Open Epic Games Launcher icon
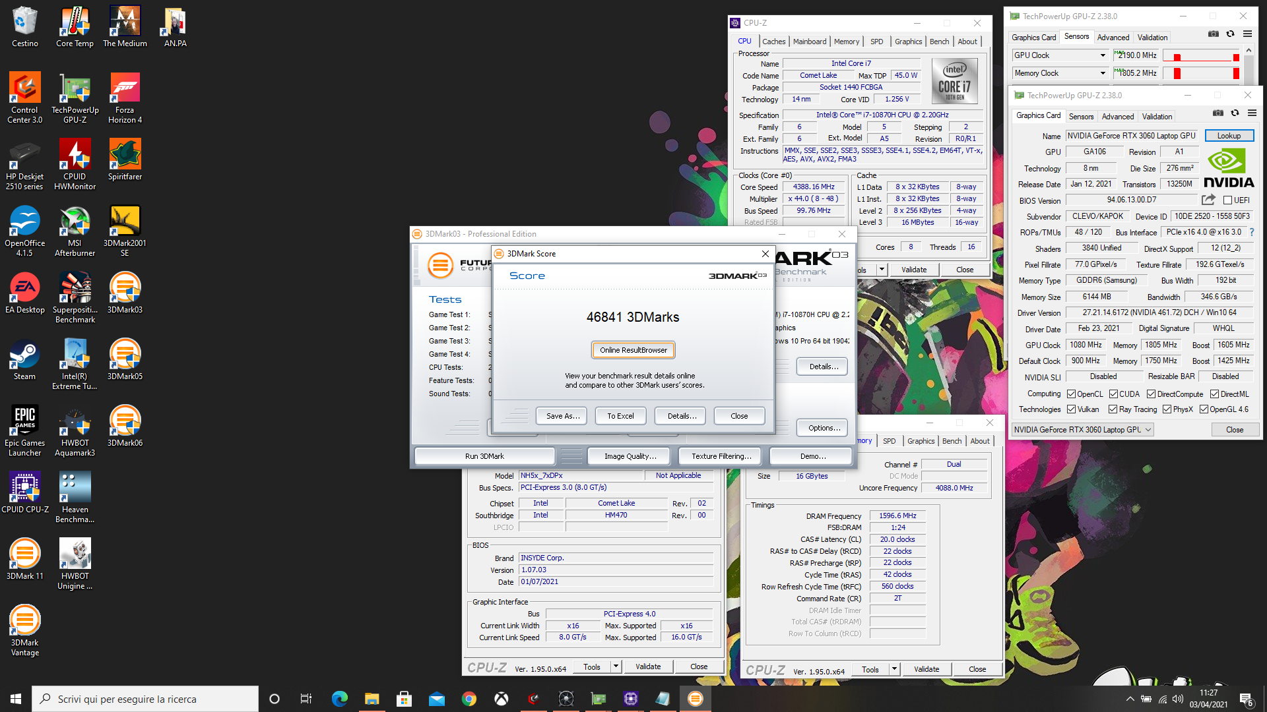1267x712 pixels. [x=24, y=430]
